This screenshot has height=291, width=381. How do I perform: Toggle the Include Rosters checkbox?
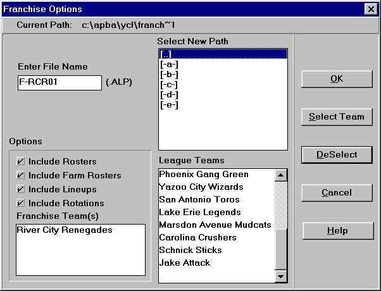(21, 162)
